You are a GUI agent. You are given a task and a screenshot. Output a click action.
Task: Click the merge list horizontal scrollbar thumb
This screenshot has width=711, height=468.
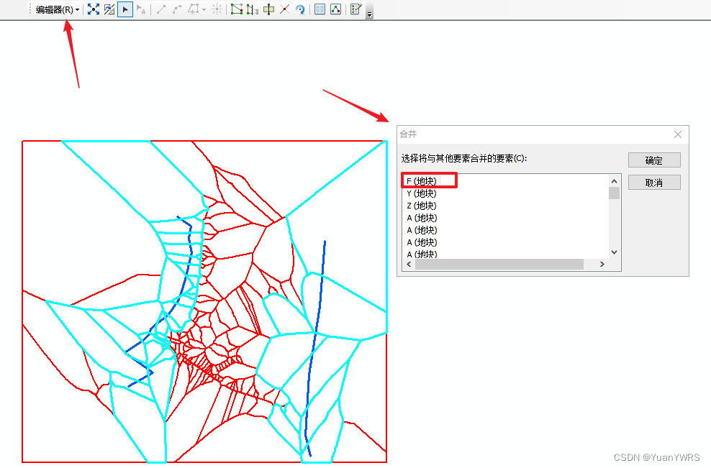click(x=499, y=264)
